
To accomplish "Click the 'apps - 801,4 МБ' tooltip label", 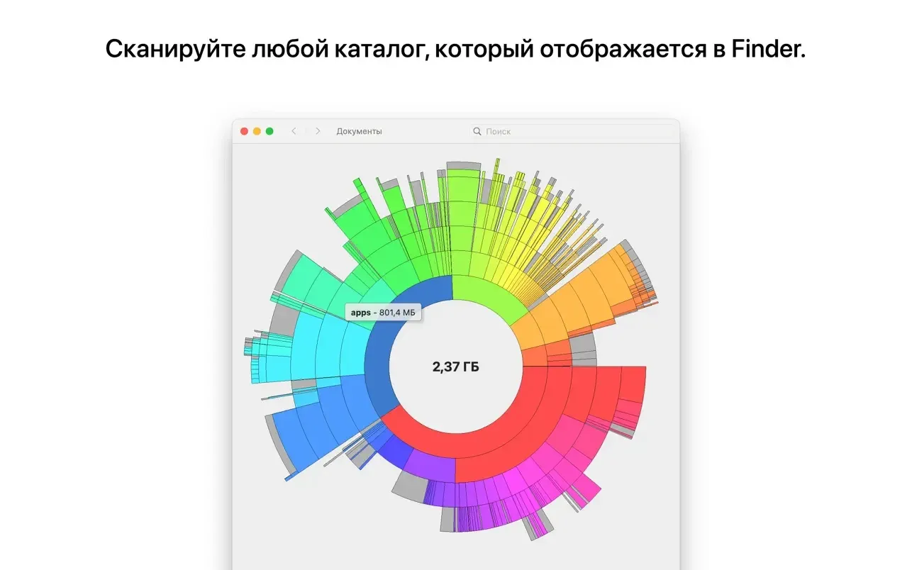I will pyautogui.click(x=383, y=312).
